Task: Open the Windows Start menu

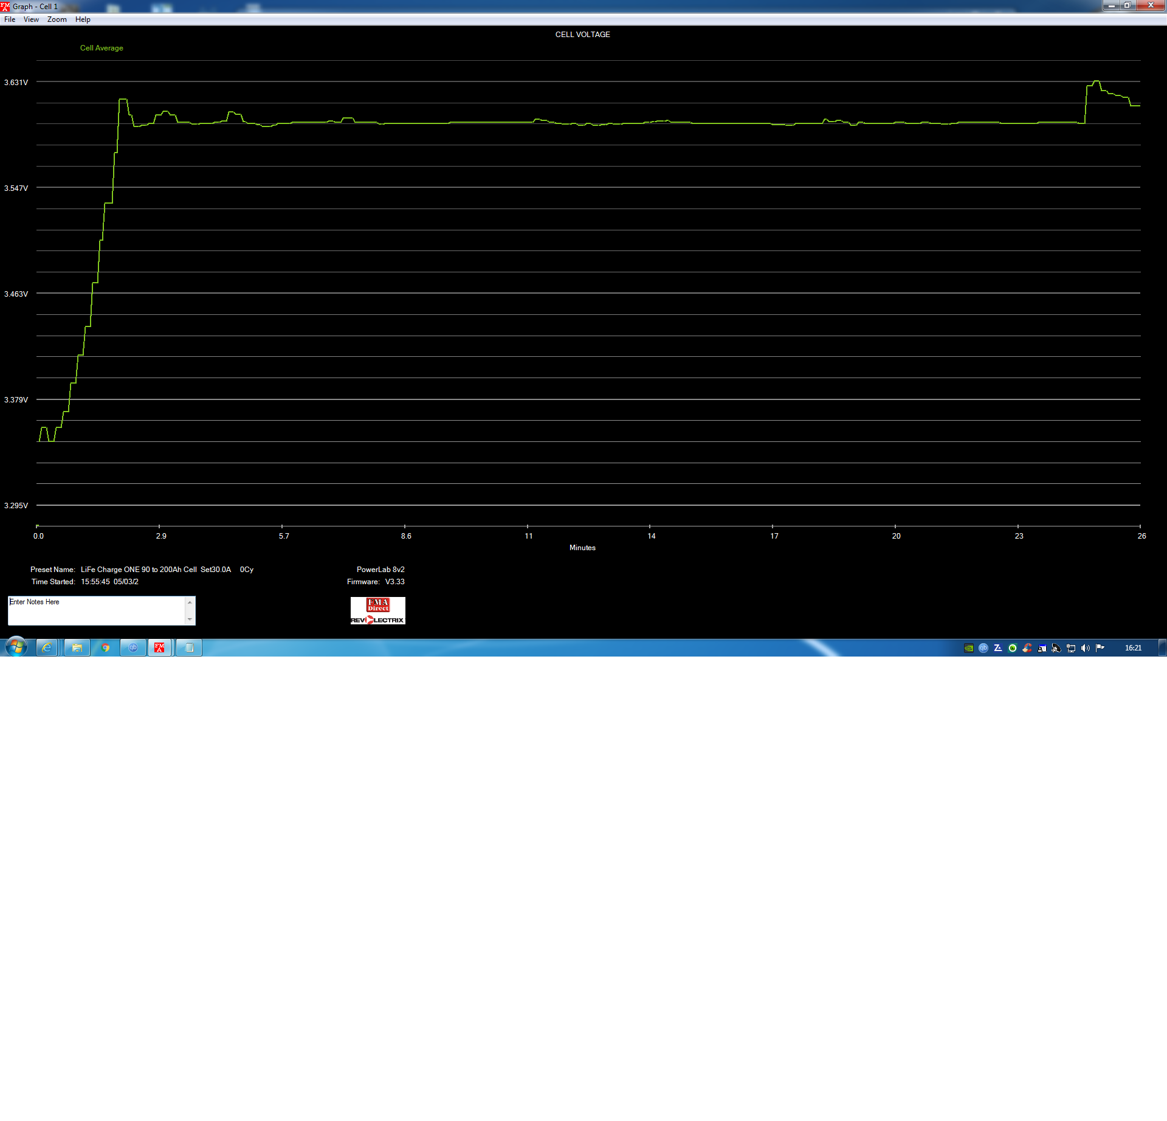Action: [x=16, y=647]
